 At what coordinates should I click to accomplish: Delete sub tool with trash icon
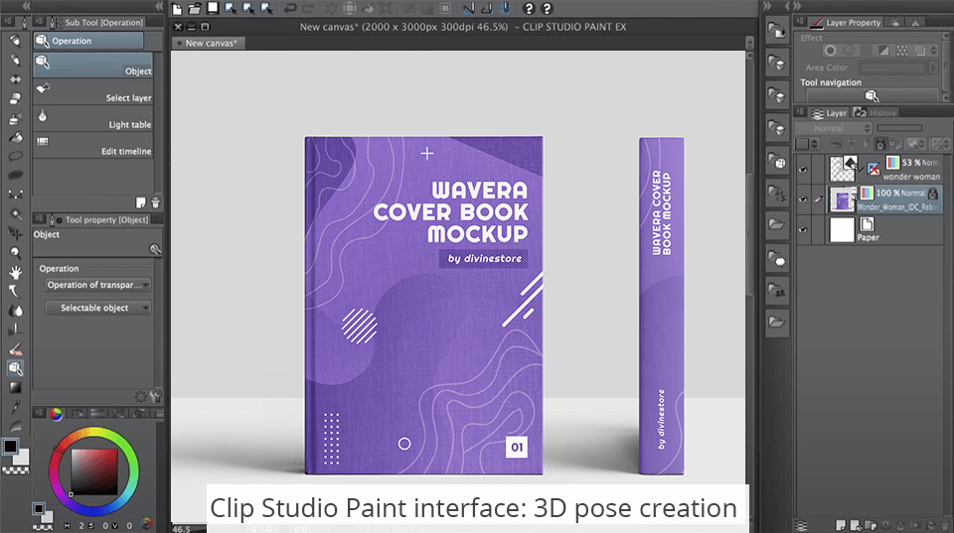[155, 202]
